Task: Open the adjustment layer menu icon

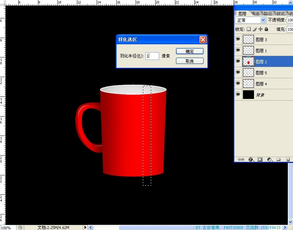Action: 269,159
